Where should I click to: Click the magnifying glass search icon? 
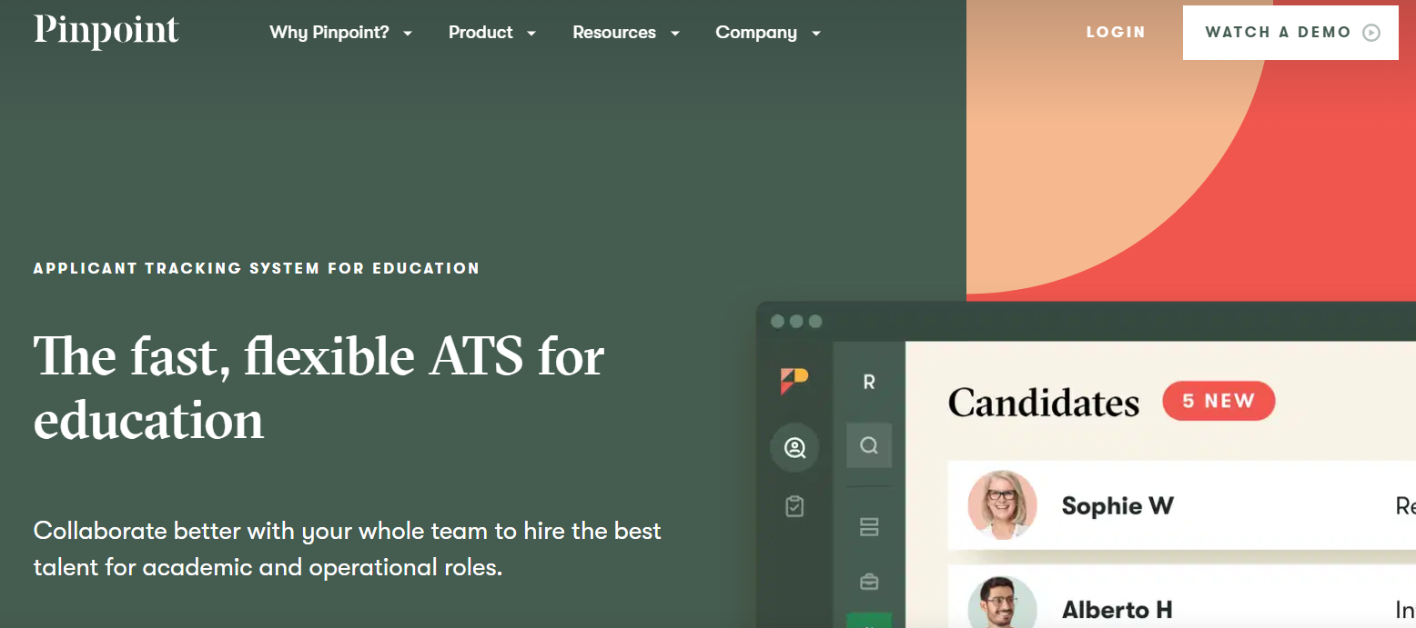(x=869, y=445)
